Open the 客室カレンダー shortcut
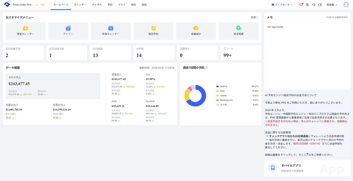Viewport: 353px width, 181px height. pos(25,31)
